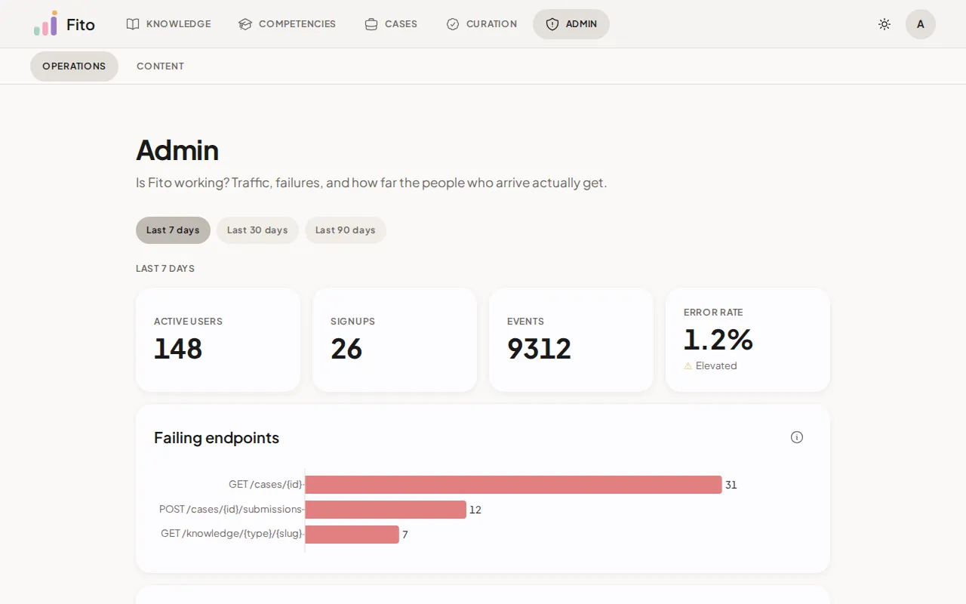Click the Admin shield icon

(552, 24)
